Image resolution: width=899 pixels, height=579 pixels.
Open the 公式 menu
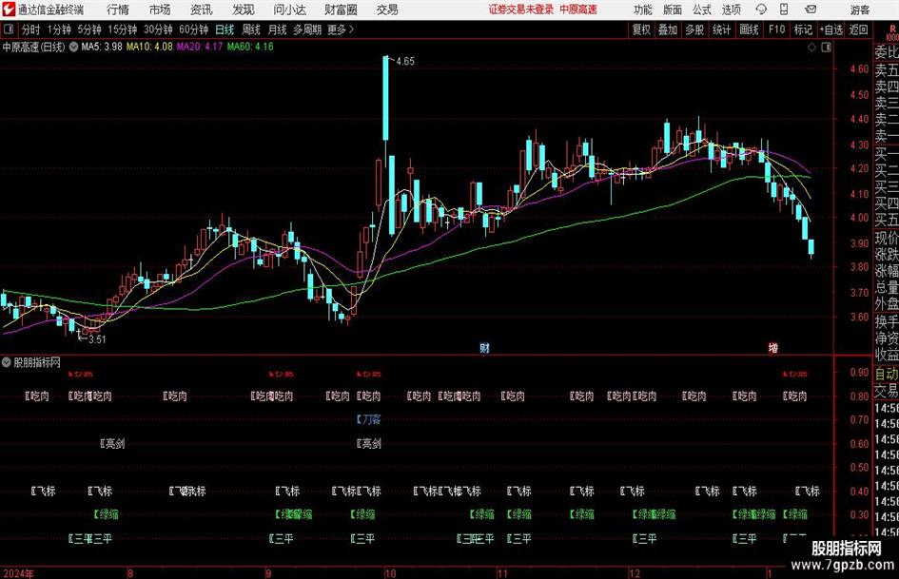coord(702,10)
